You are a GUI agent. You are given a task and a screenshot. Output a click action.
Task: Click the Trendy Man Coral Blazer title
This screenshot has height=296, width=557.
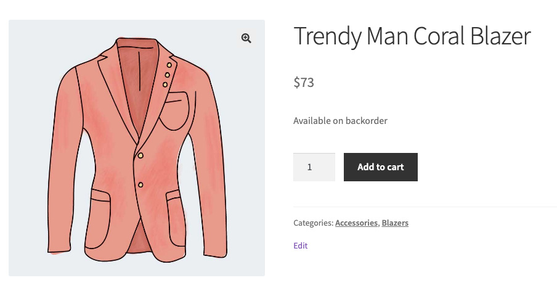click(412, 36)
